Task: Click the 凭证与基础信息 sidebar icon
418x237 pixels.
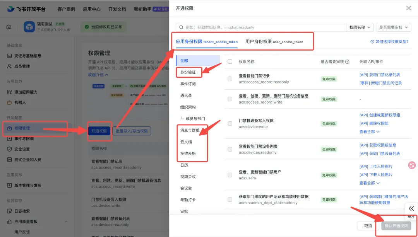Action: (9, 56)
